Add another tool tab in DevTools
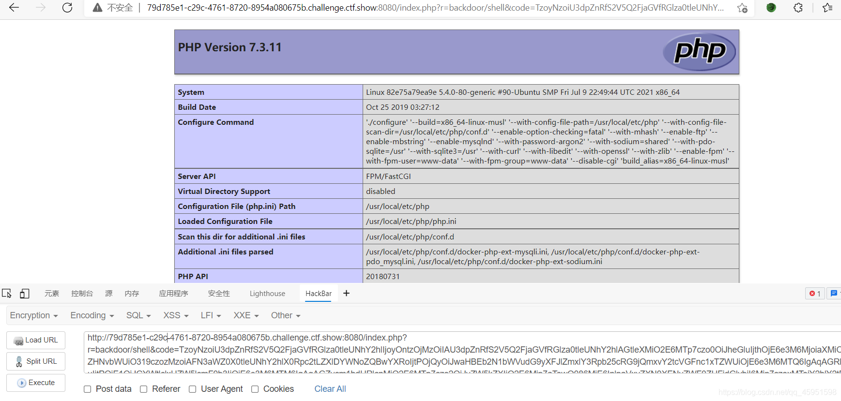The image size is (841, 401). [346, 293]
